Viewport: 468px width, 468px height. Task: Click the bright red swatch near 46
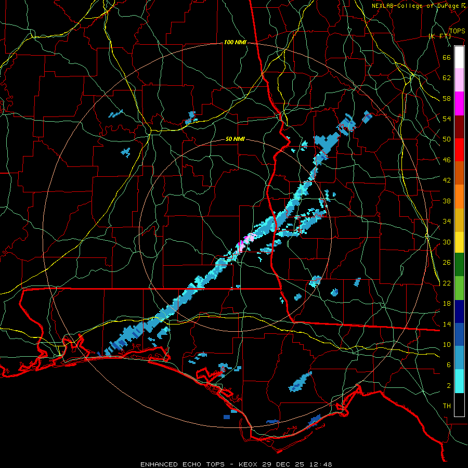coord(459,150)
